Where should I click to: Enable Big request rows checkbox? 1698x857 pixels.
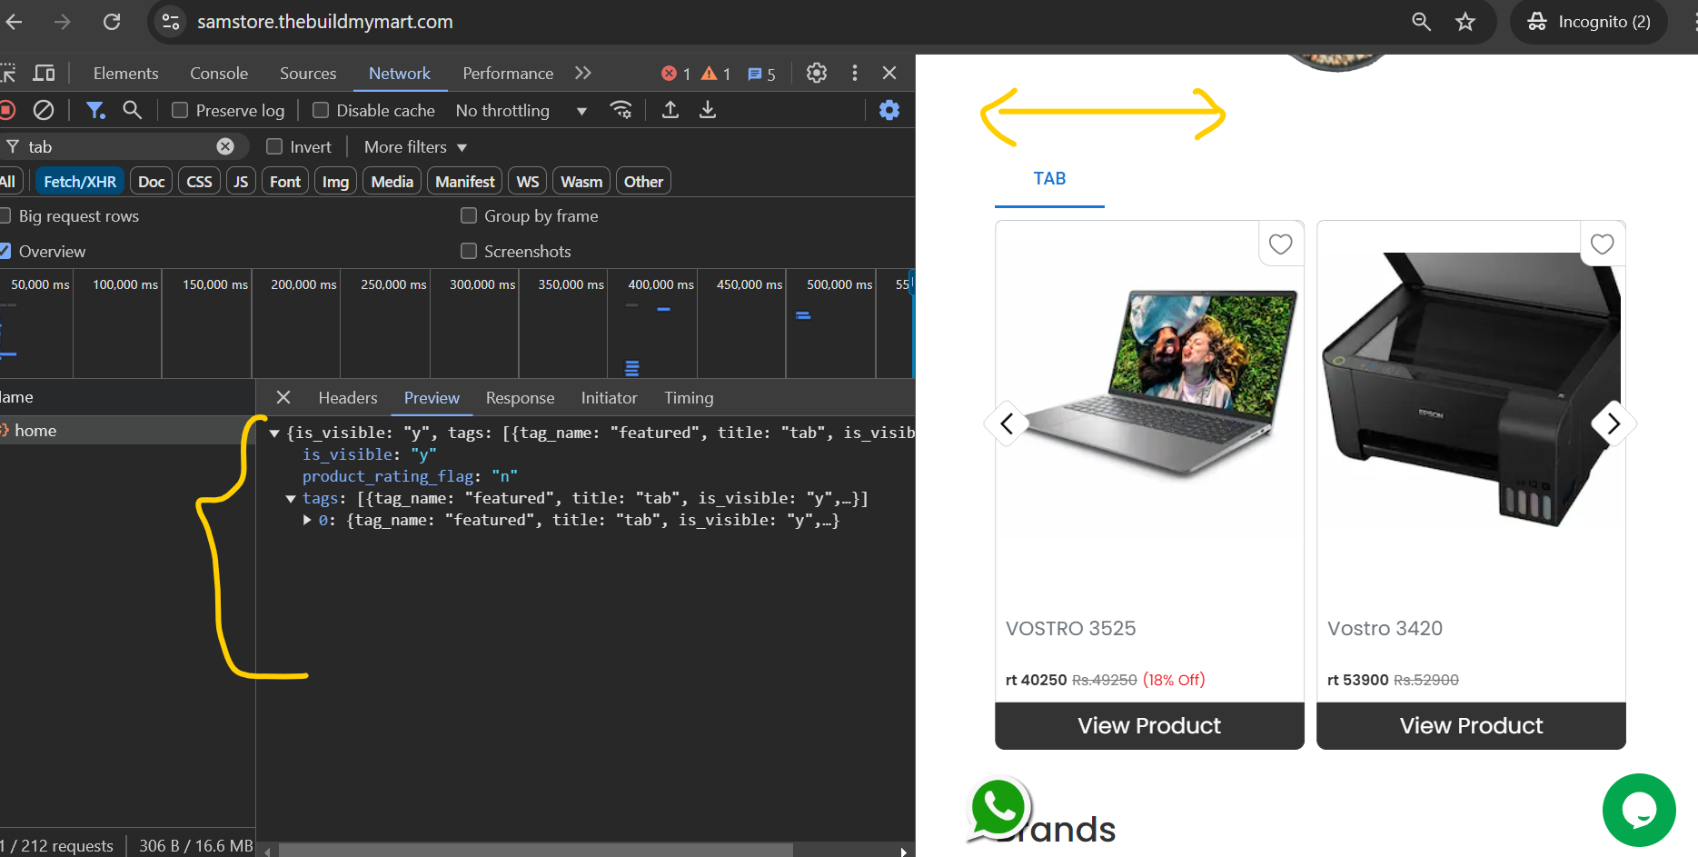5,215
